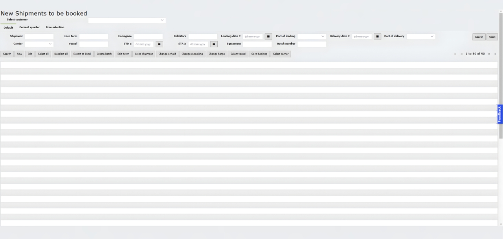Jump to the first page of results
Image resolution: width=503 pixels, height=239 pixels.
[x=455, y=54]
